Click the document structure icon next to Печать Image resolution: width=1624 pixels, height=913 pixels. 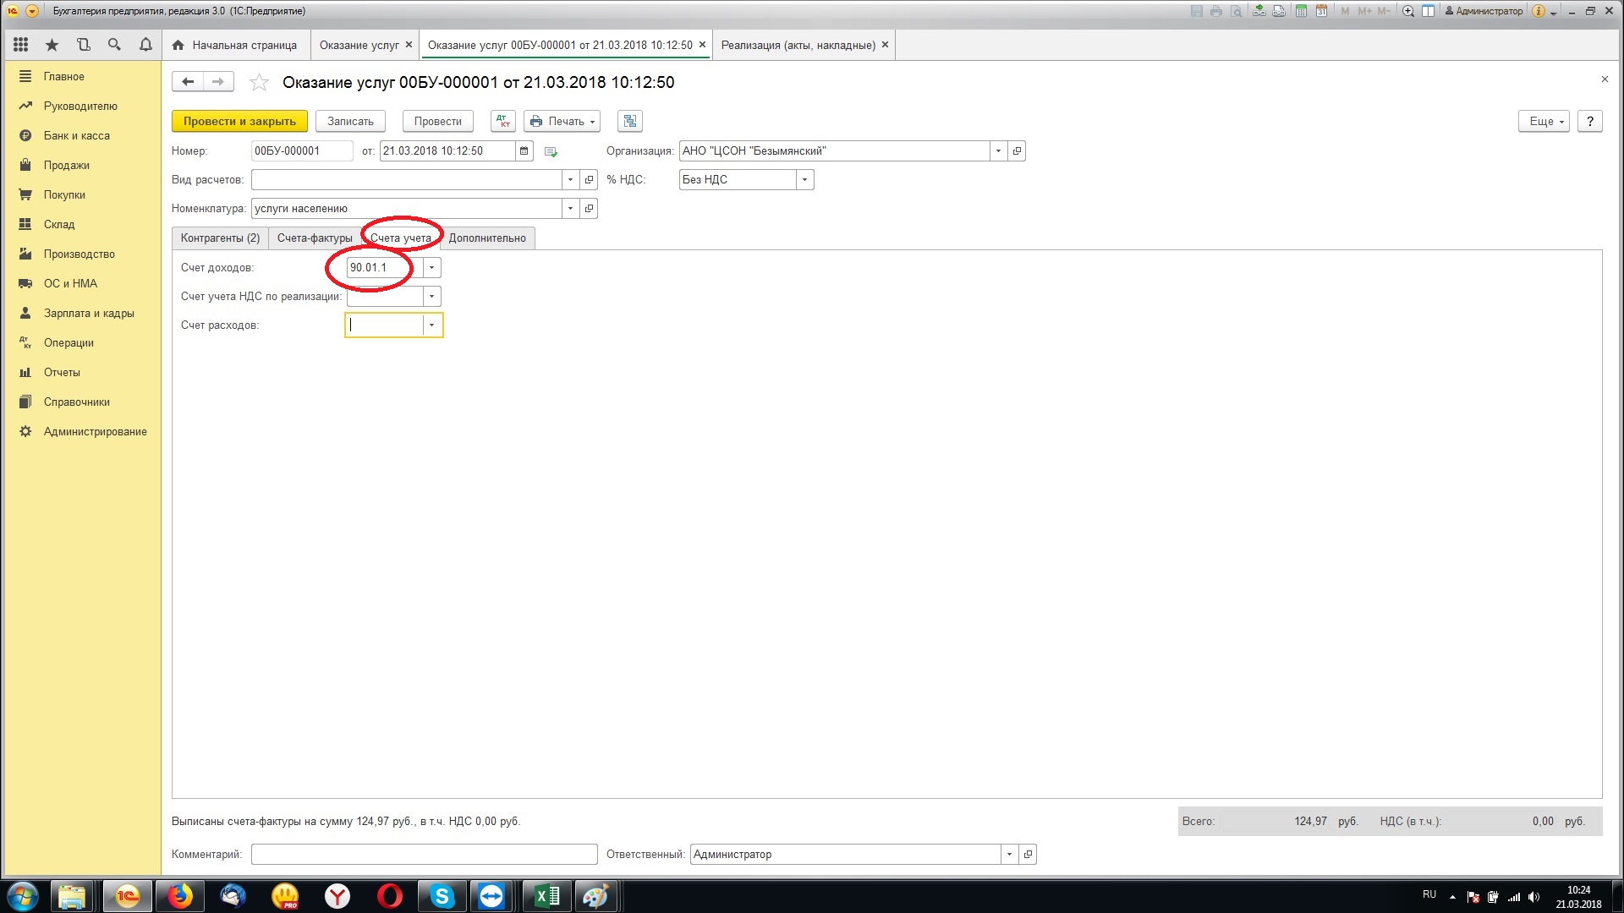[629, 121]
